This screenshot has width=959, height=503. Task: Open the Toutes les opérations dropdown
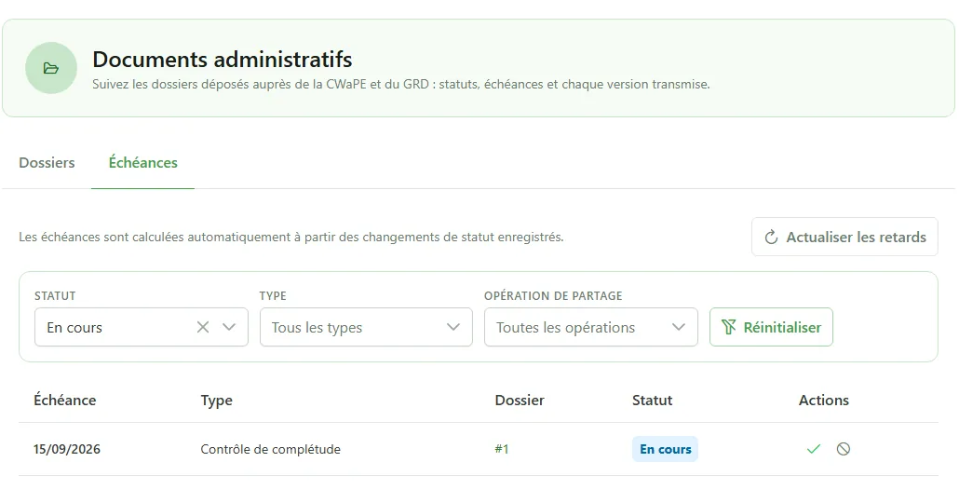[x=591, y=327]
